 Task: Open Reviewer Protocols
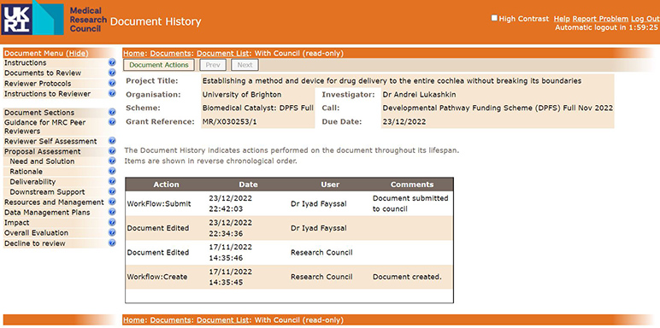(38, 84)
